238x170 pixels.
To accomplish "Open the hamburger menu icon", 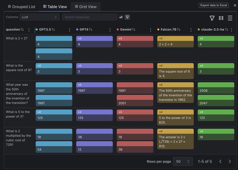I will tap(230, 18).
